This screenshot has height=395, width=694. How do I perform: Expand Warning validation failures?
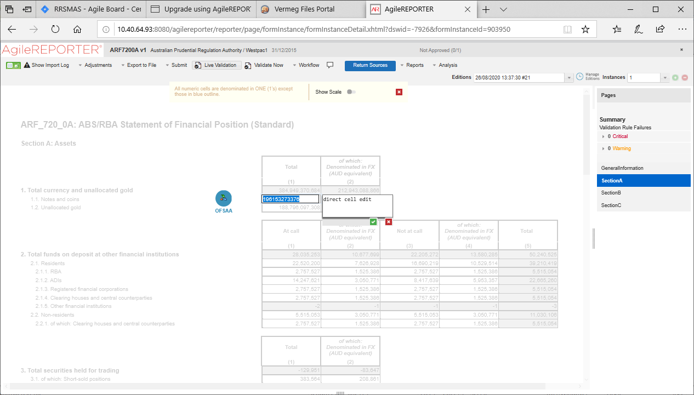[x=603, y=148]
